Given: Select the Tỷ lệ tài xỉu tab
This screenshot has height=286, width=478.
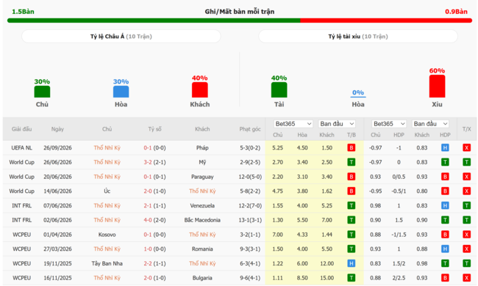Looking at the screenshot, I should 358,37.
